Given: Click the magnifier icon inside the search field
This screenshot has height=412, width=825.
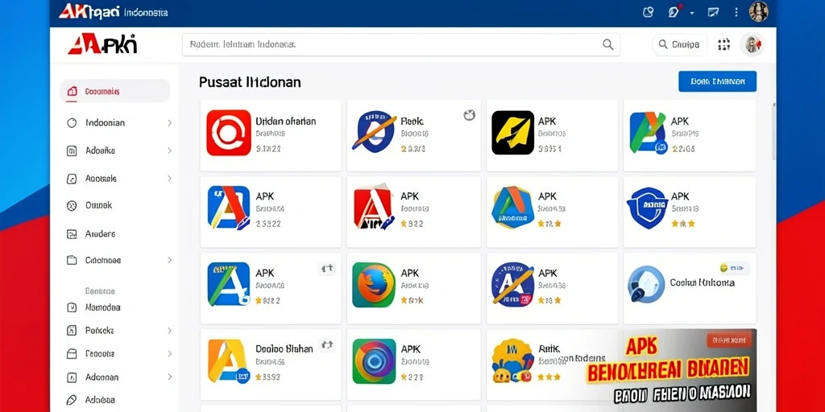Looking at the screenshot, I should coord(607,45).
